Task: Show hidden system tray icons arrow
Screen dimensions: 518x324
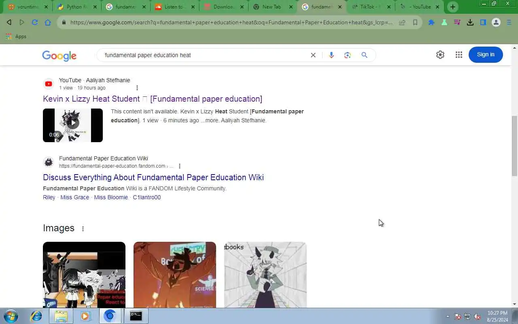Action: [x=448, y=316]
